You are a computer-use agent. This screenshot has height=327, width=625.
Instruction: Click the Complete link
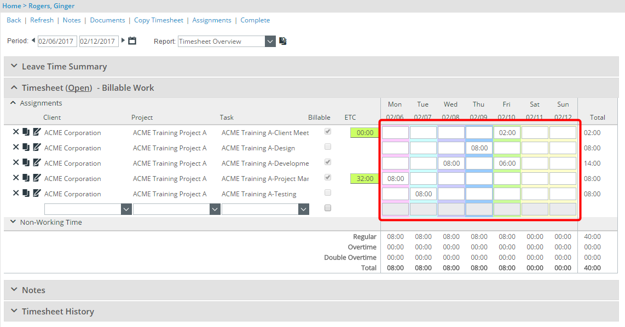point(255,20)
